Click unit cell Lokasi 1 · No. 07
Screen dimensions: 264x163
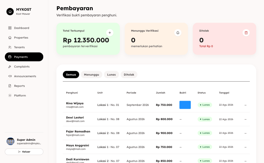(x=108, y=147)
